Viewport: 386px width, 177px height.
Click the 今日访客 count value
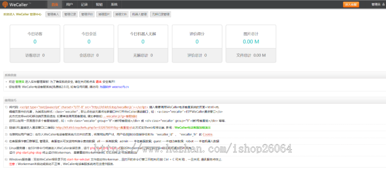click(x=35, y=42)
